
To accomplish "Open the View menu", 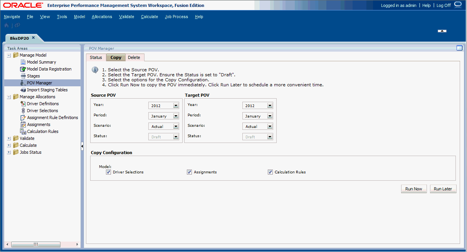I will (x=45, y=17).
